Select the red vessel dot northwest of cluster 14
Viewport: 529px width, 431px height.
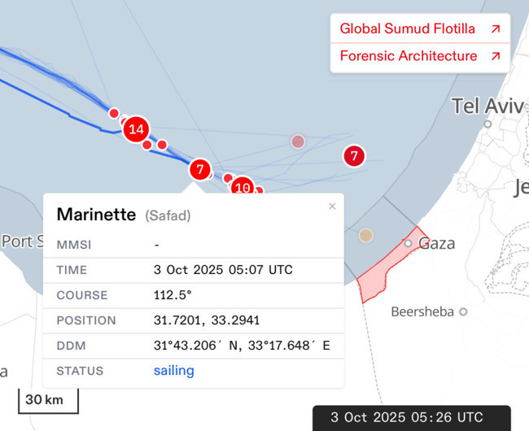[x=114, y=113]
